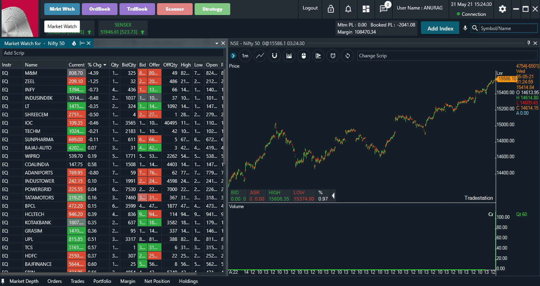Pin the NSE Nifty 50 chart panel

529,43
